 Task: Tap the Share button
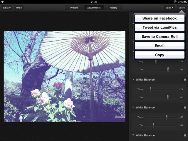182,8
